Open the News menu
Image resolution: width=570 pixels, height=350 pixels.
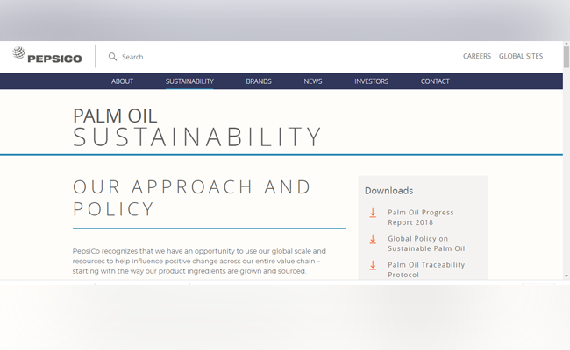(x=313, y=81)
